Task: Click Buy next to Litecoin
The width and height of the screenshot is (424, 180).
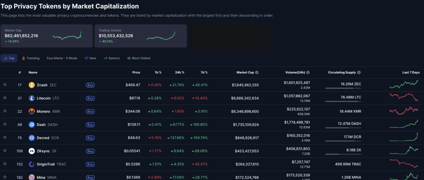Action: (x=90, y=98)
